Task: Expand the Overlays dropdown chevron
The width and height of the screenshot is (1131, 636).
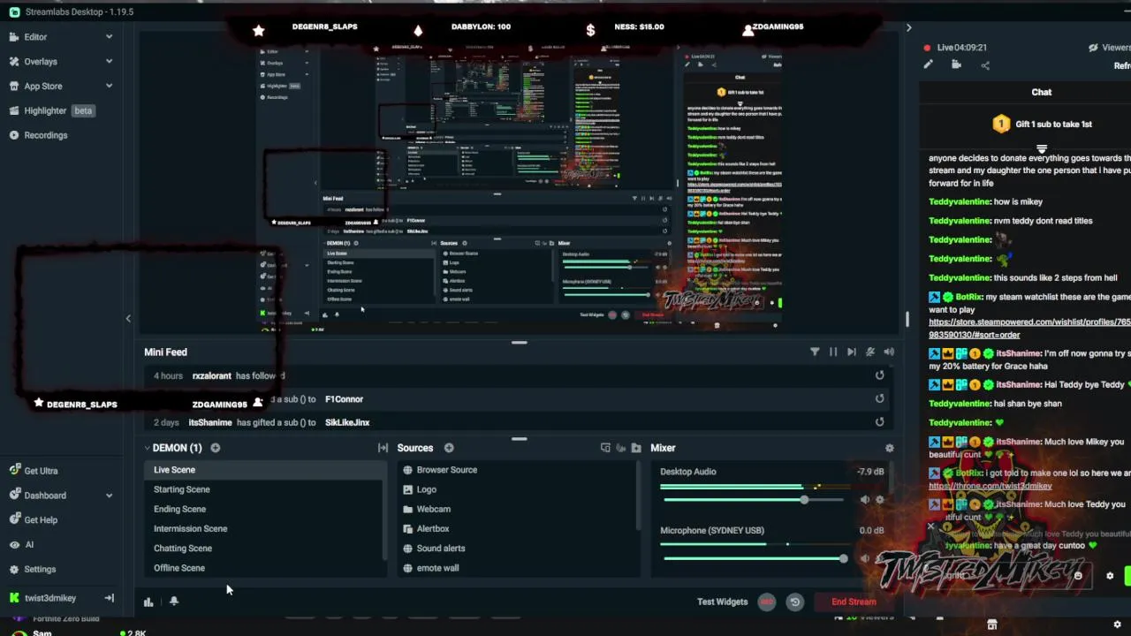Action: (109, 62)
